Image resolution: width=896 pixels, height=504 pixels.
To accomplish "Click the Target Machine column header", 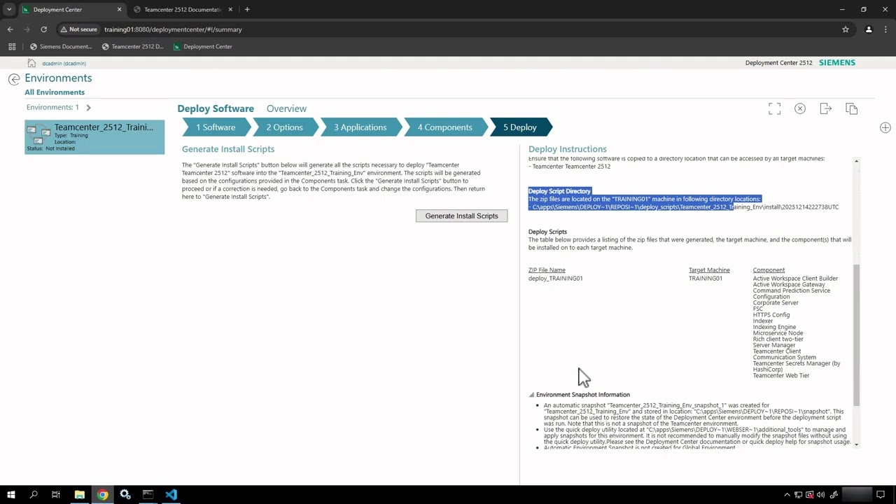I will coord(709,270).
